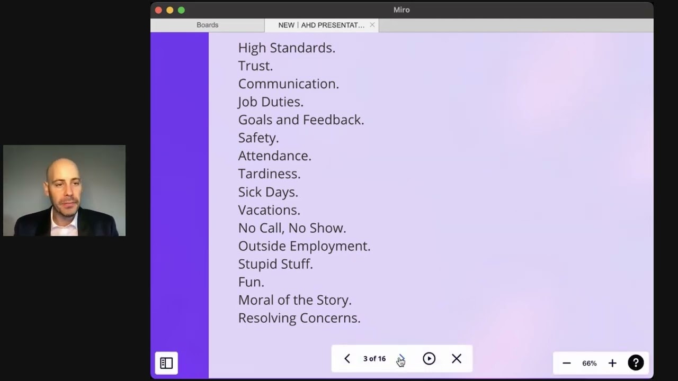Click the red close window button
678x381 pixels.
click(x=158, y=10)
